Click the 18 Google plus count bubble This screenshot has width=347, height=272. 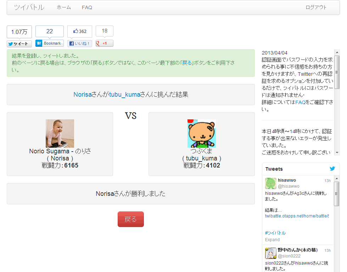[105, 31]
